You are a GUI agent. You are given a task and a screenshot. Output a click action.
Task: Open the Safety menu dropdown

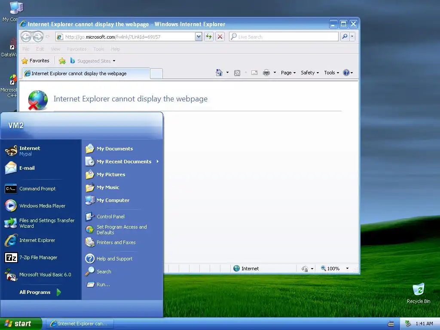(310, 73)
